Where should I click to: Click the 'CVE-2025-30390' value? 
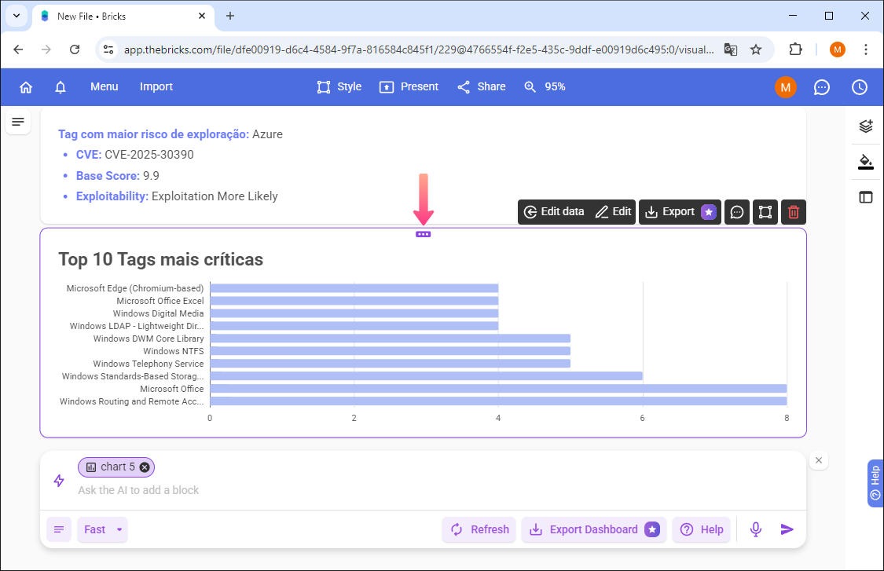point(149,155)
